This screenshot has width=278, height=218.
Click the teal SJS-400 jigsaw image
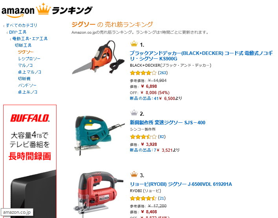click(99, 136)
